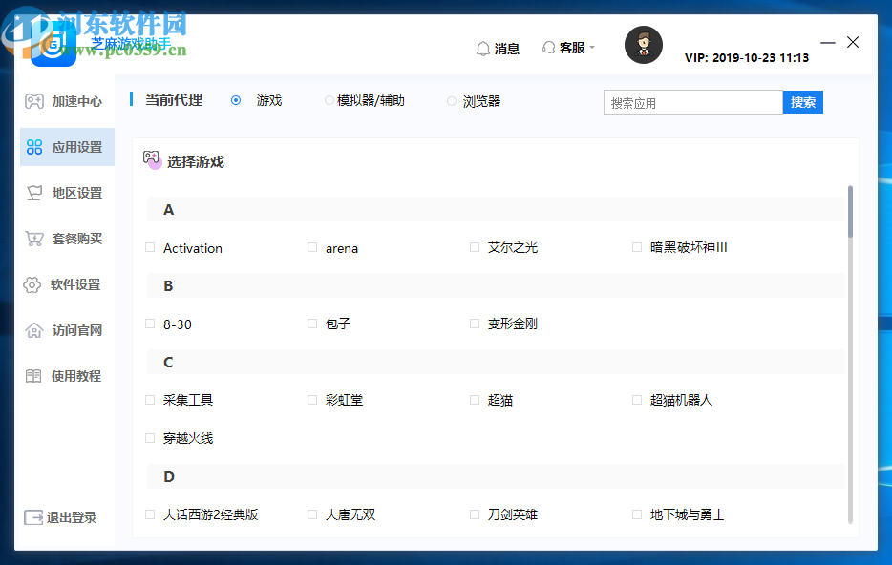Check the 彩虹堂 checkbox

click(312, 400)
